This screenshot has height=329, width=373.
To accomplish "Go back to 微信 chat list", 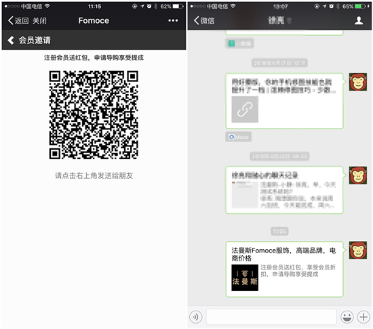I will (204, 21).
